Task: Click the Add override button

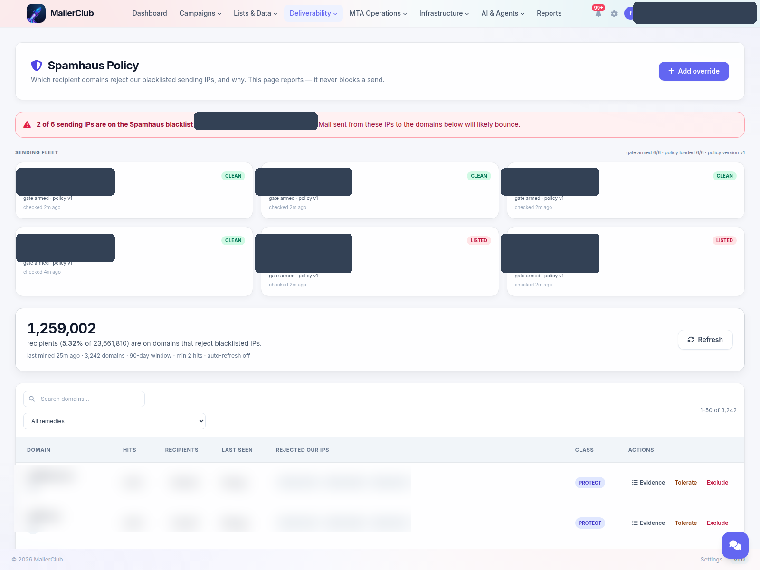Action: click(x=694, y=71)
